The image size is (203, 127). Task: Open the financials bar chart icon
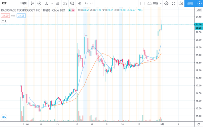[58, 3]
